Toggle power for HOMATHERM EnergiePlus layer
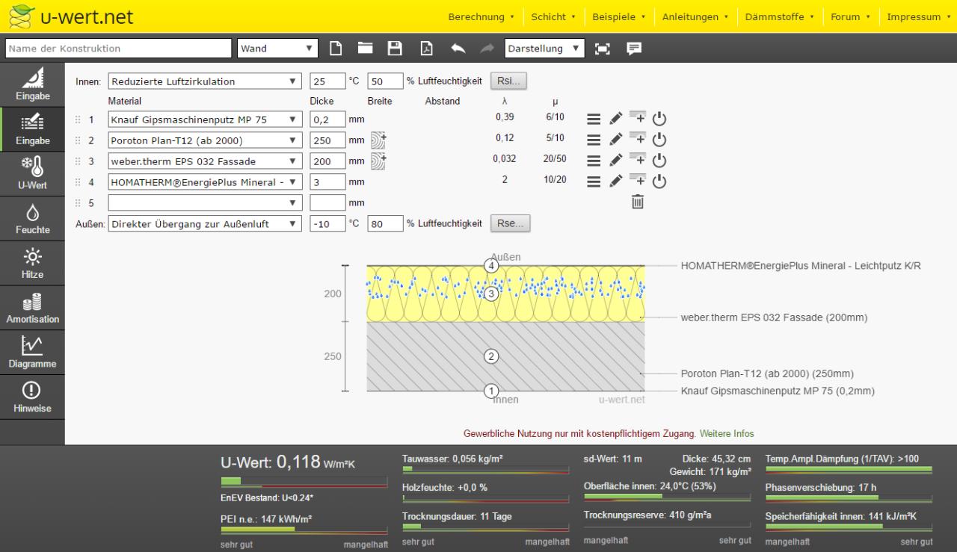This screenshot has width=957, height=552. coord(659,182)
